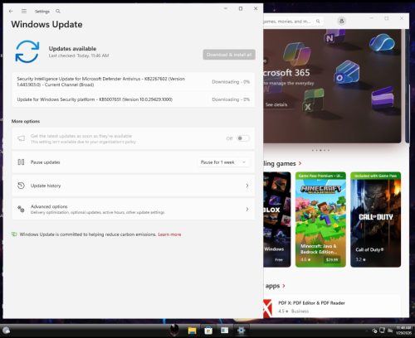415x338 pixels.
Task: Open the Learn more link about carbon emissions
Action: pos(169,234)
